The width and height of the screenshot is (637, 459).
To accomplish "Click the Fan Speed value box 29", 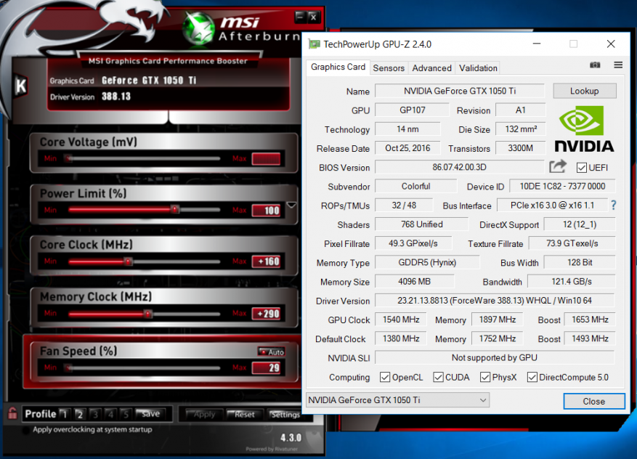I will pos(266,368).
